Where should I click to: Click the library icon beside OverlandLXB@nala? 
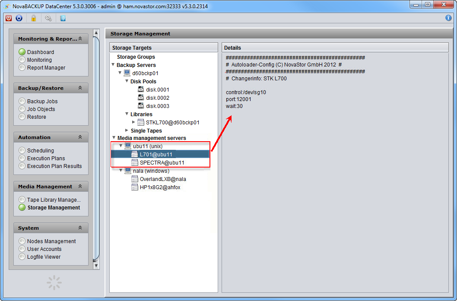[135, 179]
